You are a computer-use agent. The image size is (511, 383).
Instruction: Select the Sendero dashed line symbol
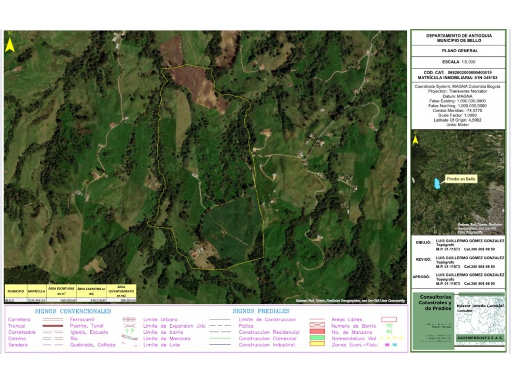pyautogui.click(x=53, y=345)
